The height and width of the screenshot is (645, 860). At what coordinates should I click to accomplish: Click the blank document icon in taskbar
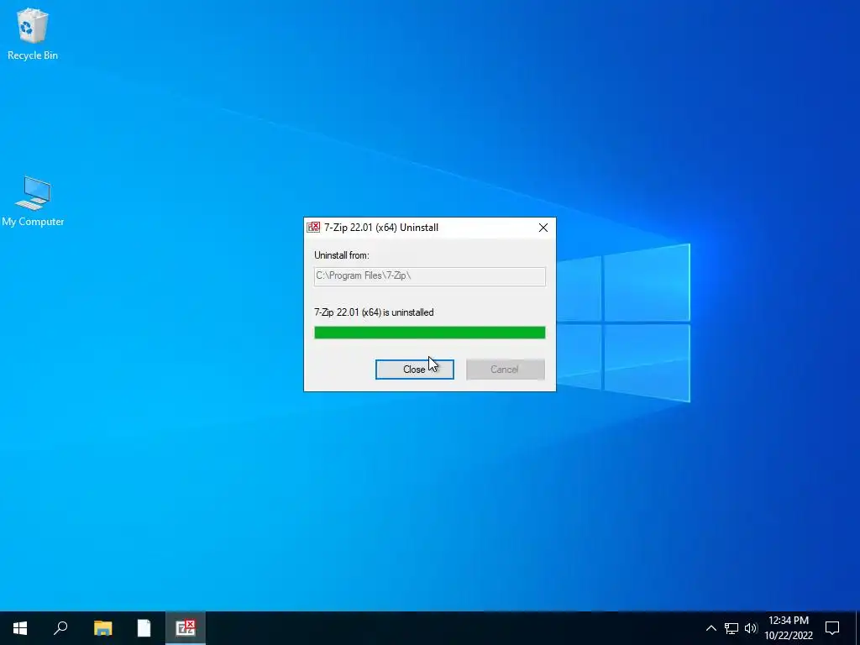144,628
